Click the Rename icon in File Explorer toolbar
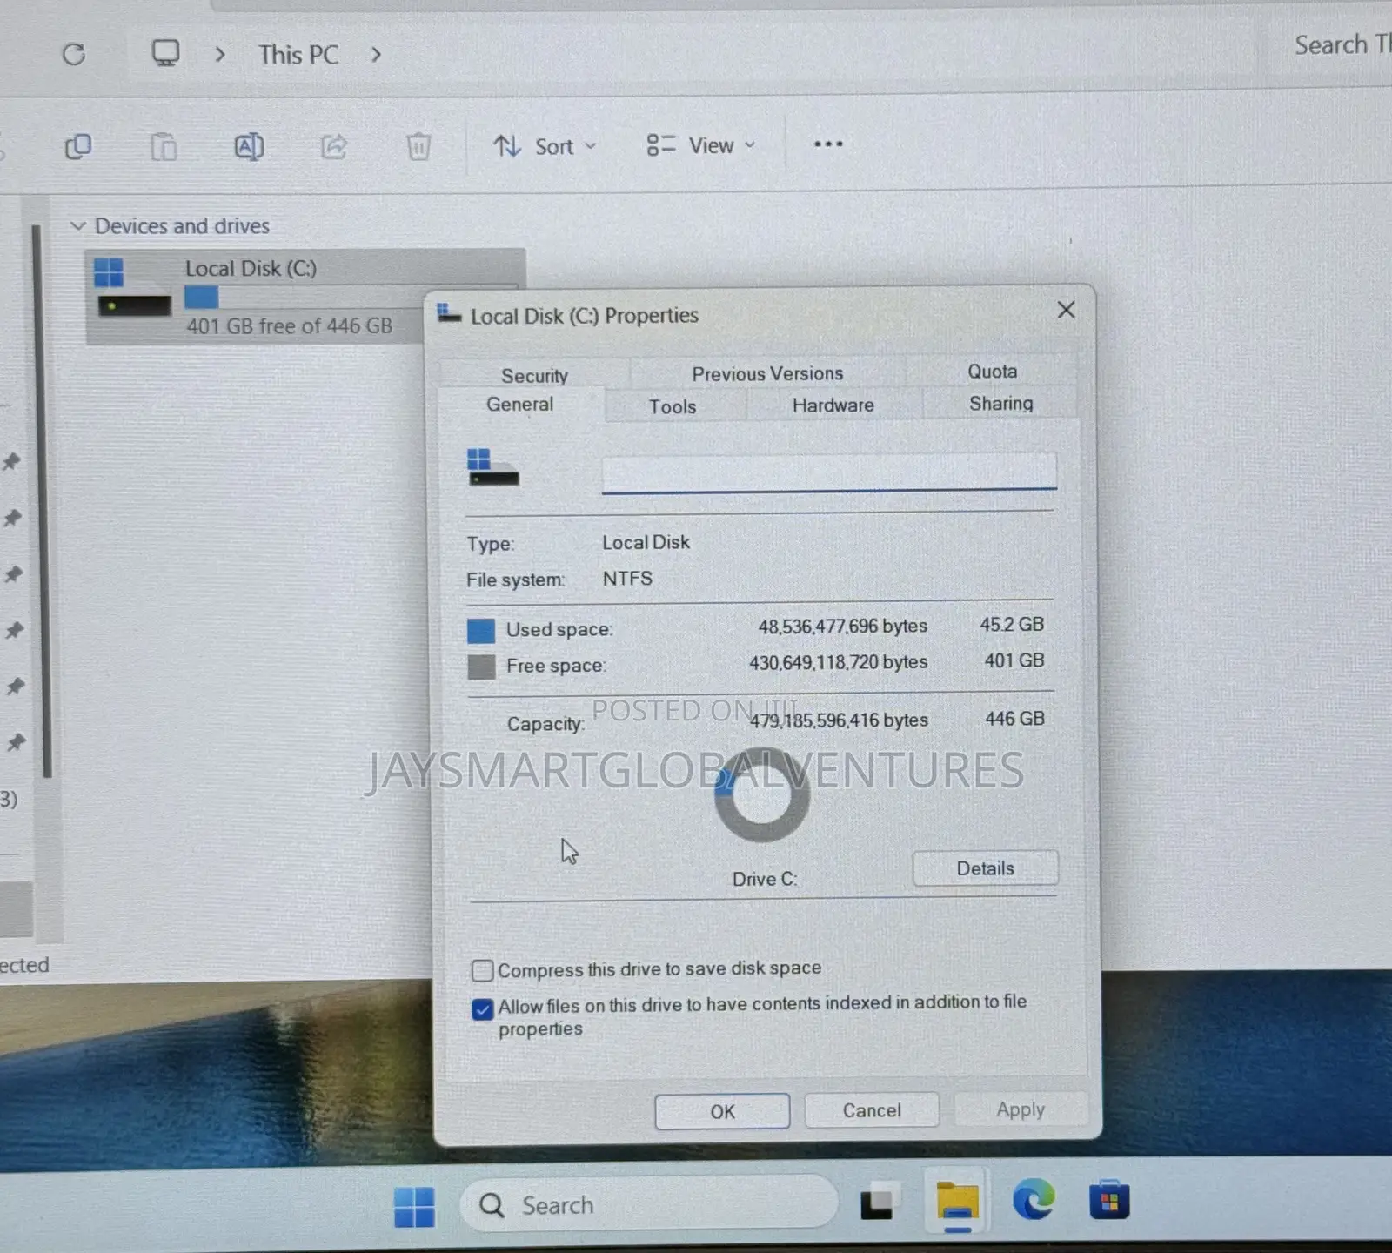 coord(249,146)
